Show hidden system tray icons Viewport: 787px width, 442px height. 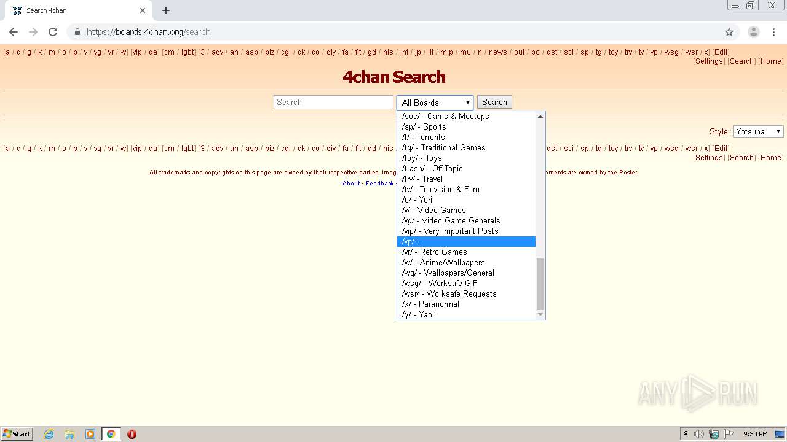686,434
